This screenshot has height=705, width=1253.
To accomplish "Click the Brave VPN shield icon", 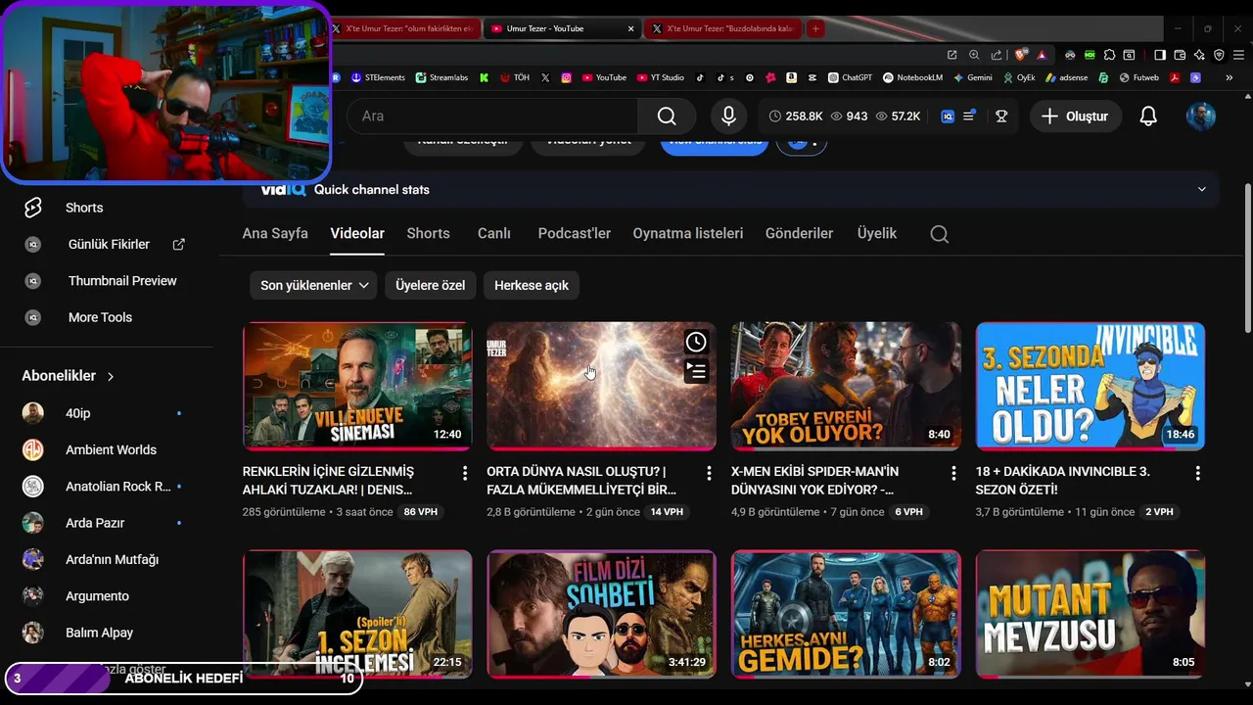I will [1219, 55].
